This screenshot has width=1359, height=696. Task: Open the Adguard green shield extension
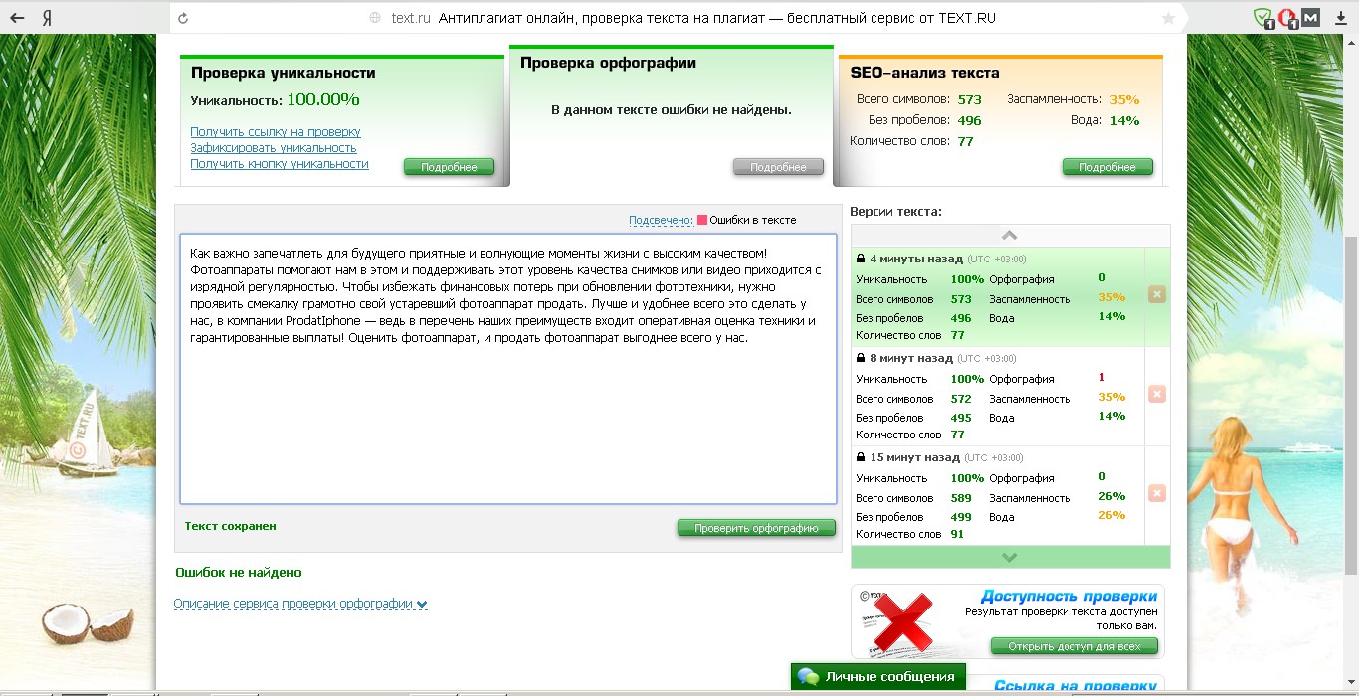[1262, 17]
